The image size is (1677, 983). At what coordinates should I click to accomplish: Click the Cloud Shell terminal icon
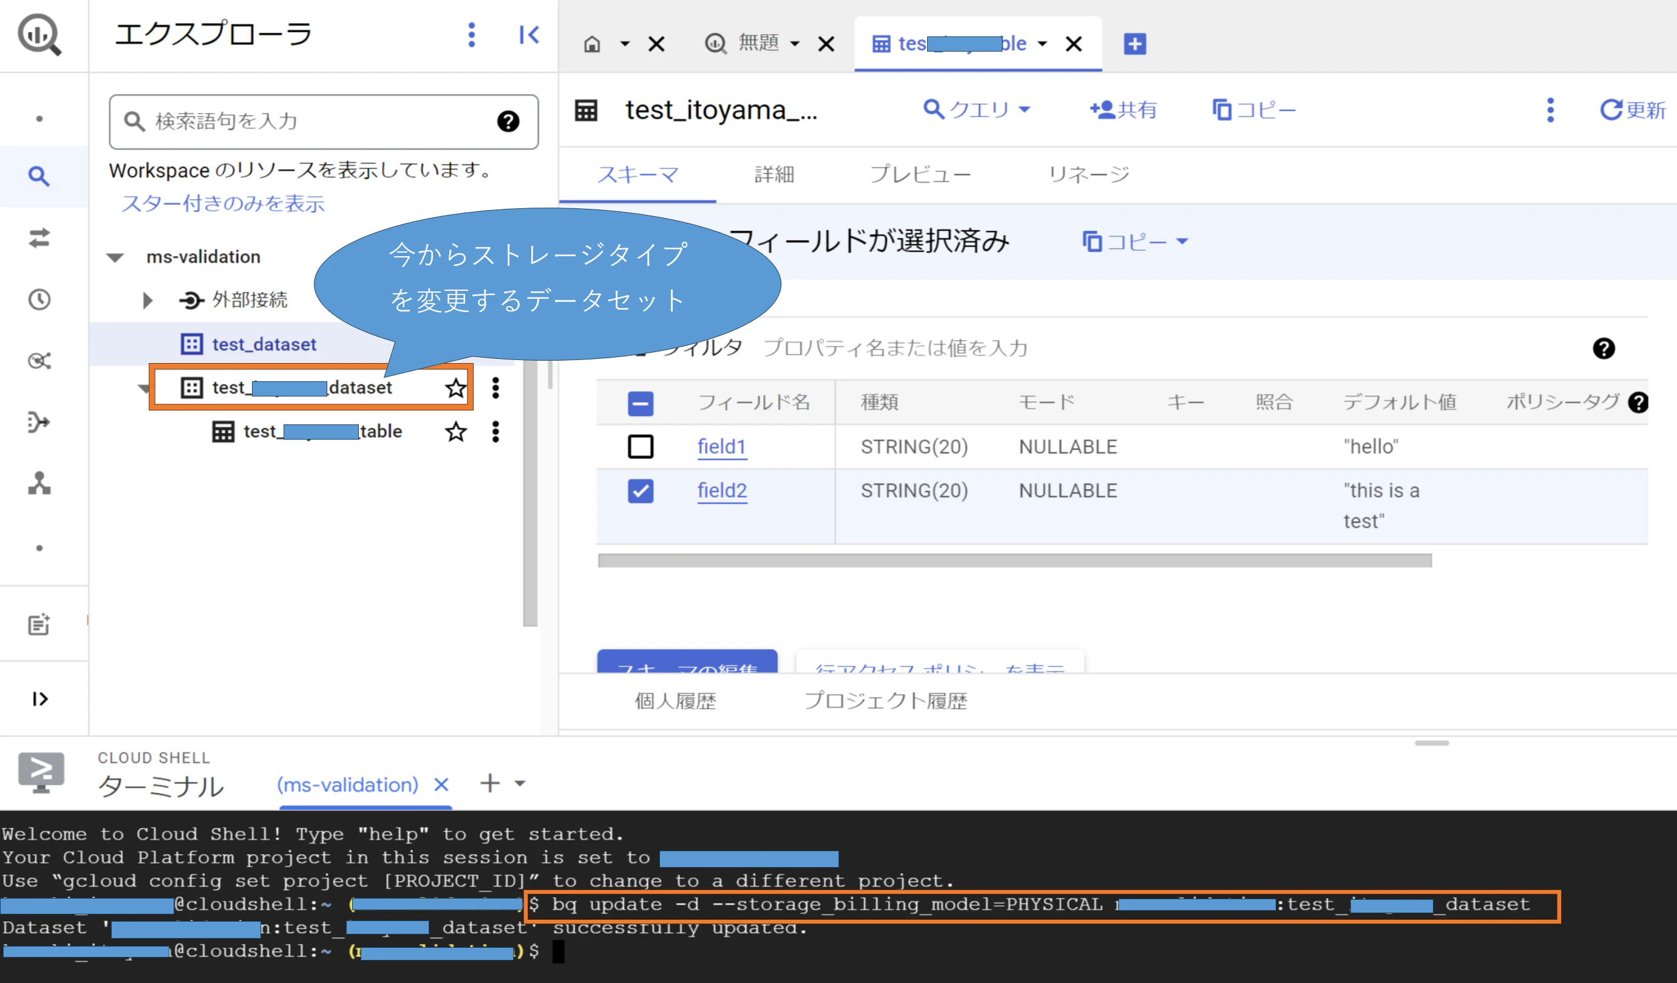click(41, 772)
